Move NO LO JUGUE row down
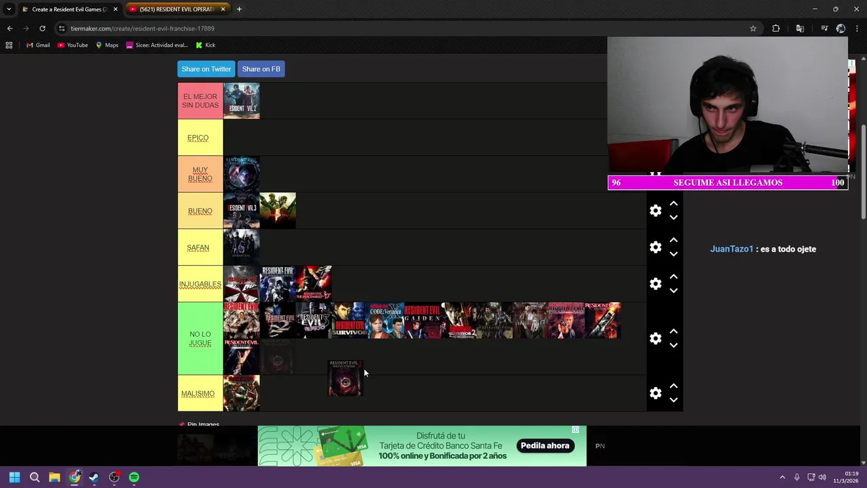 click(x=673, y=345)
